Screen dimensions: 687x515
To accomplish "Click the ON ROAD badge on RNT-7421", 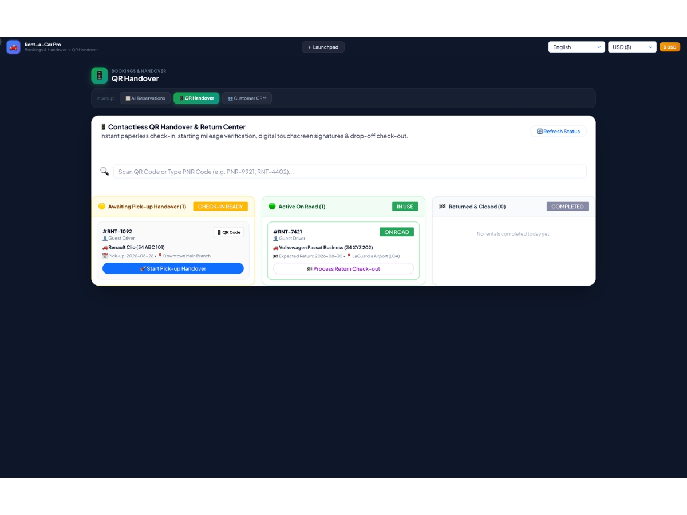I will point(397,232).
